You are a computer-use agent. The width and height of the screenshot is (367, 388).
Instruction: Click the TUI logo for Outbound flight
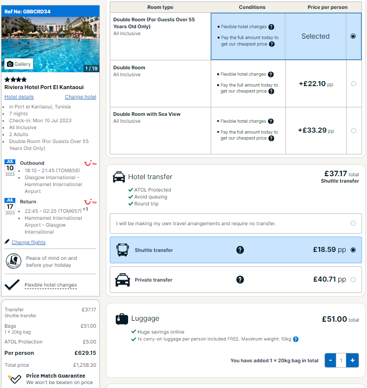90,163
